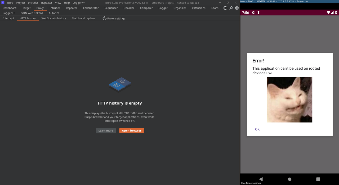
Task: Click the Burp Suite logo icon
Action: (x=3, y=3)
